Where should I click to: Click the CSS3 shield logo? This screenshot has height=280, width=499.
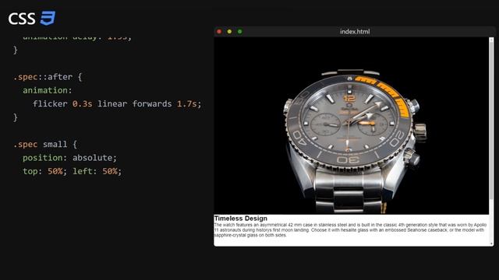click(48, 18)
